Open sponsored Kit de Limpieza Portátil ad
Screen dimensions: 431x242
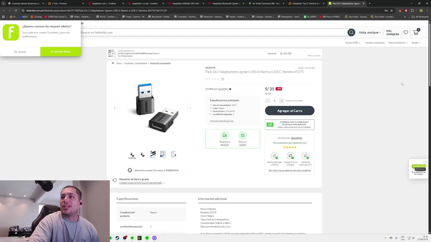coord(214,53)
